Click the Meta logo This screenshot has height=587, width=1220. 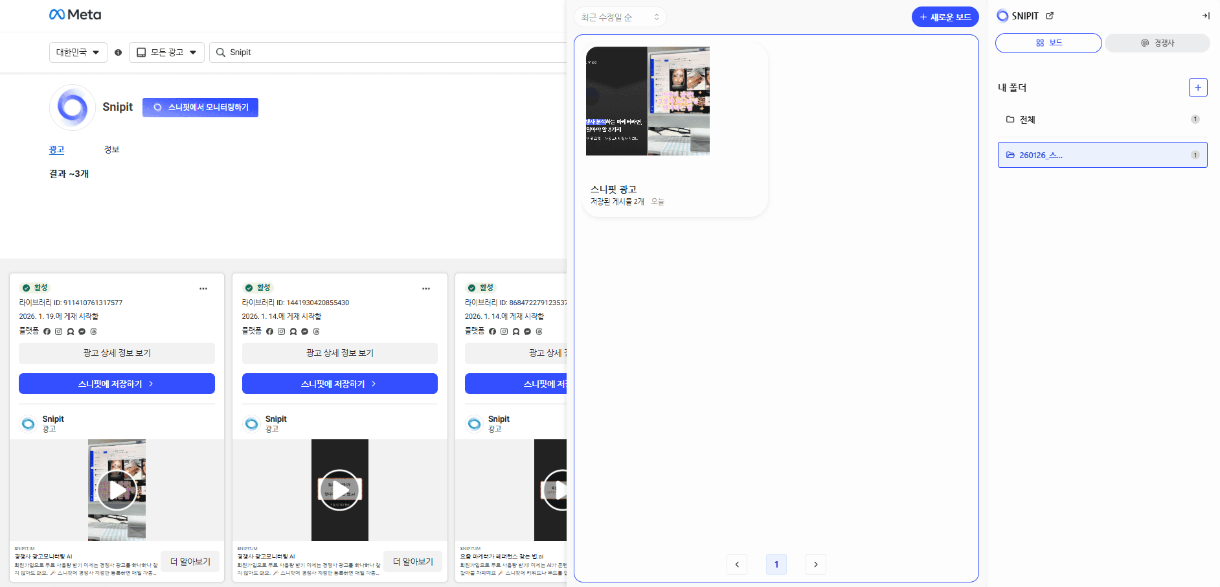(x=75, y=14)
